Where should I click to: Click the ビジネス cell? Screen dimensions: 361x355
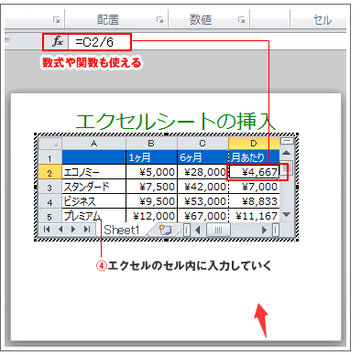(93, 201)
